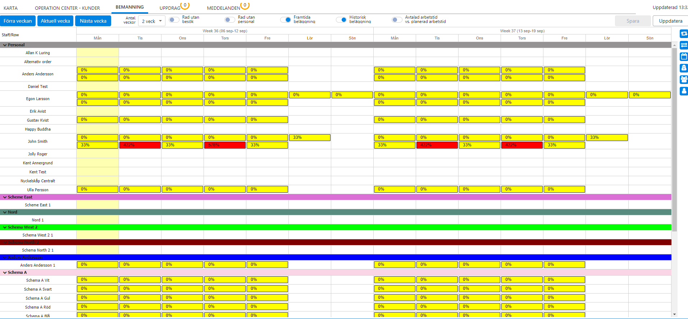Click the group of people sidebar icon
The image size is (688, 319).
tap(684, 79)
